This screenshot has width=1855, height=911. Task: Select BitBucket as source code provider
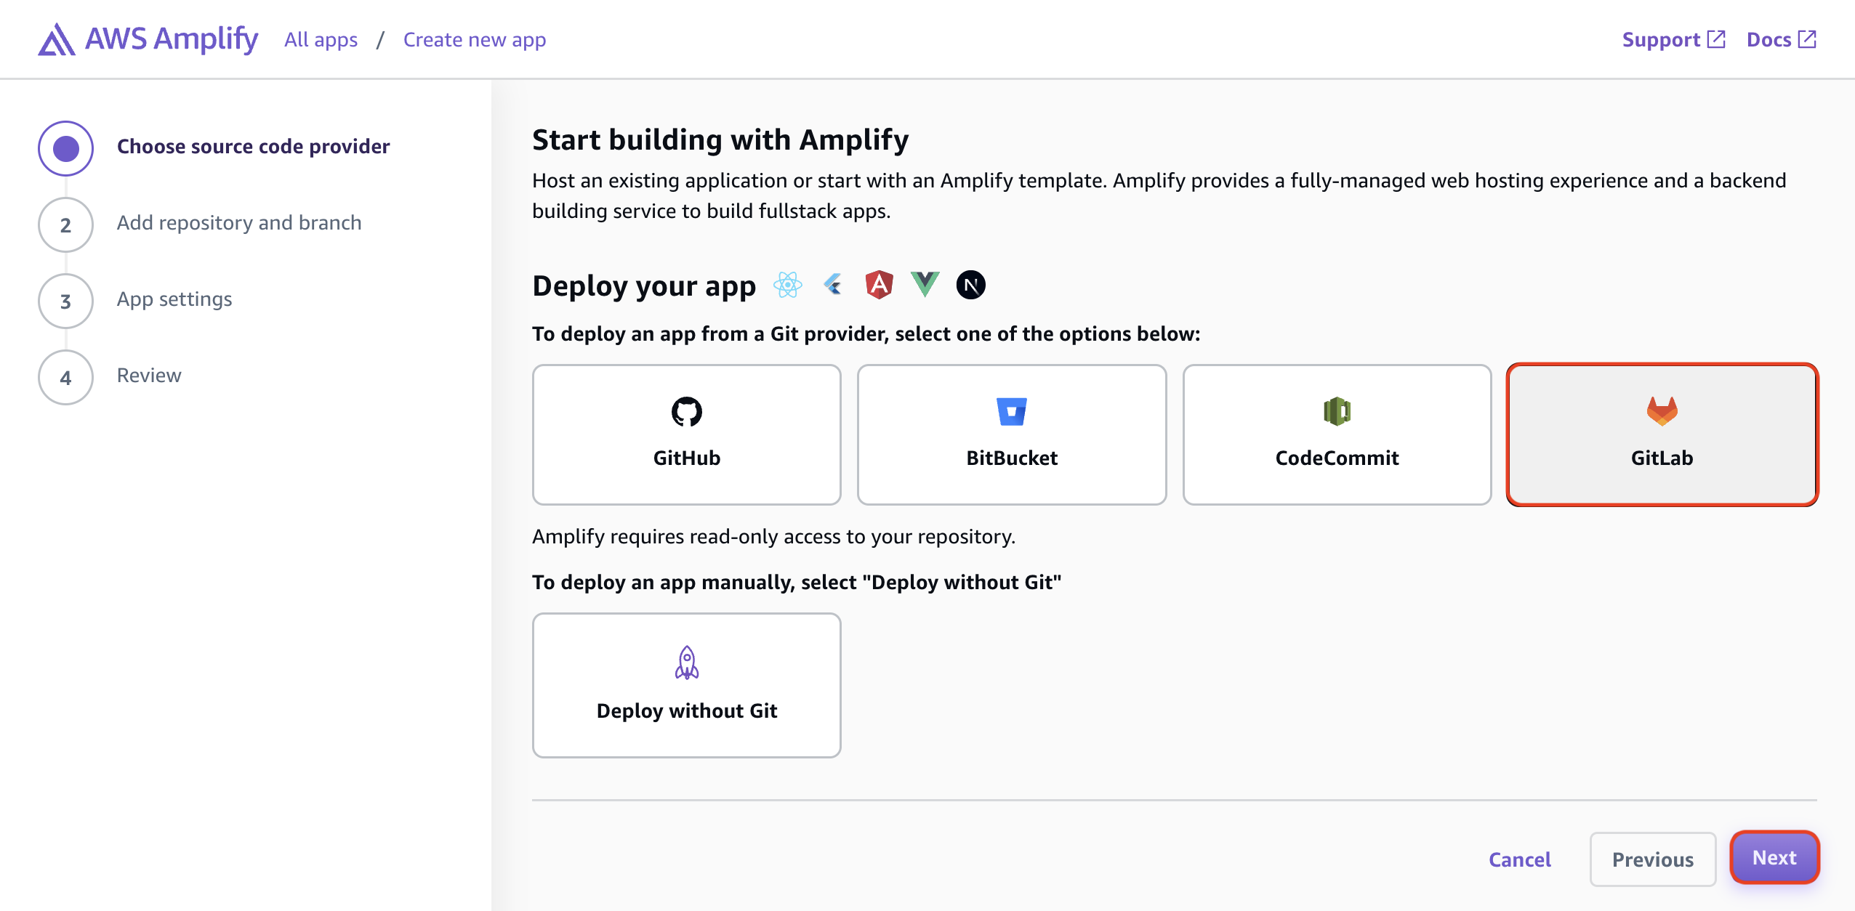[x=1012, y=434]
